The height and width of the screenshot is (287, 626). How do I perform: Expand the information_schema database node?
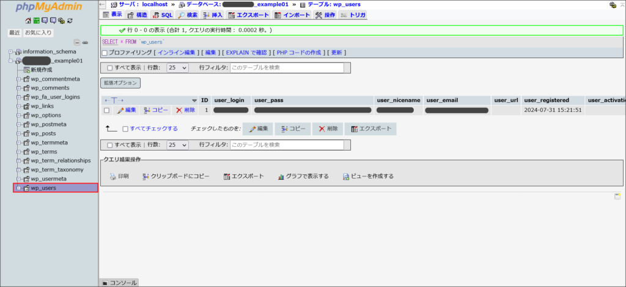tap(11, 51)
